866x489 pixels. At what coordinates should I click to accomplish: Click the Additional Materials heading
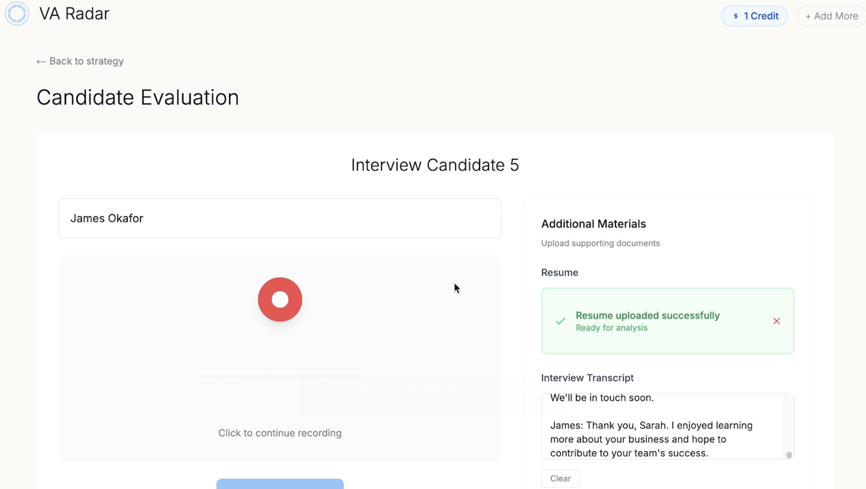[593, 224]
